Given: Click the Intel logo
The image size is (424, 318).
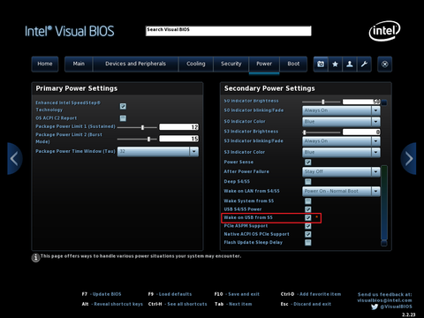Looking at the screenshot, I should 384,31.
